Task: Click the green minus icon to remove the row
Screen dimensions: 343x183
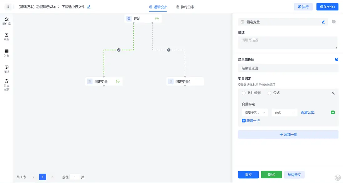Action: pos(332,112)
